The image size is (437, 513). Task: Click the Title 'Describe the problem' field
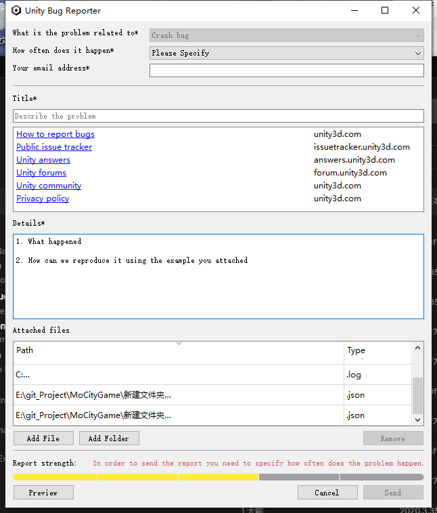click(218, 116)
